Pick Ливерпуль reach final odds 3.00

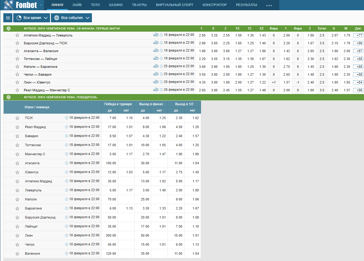(x=143, y=190)
